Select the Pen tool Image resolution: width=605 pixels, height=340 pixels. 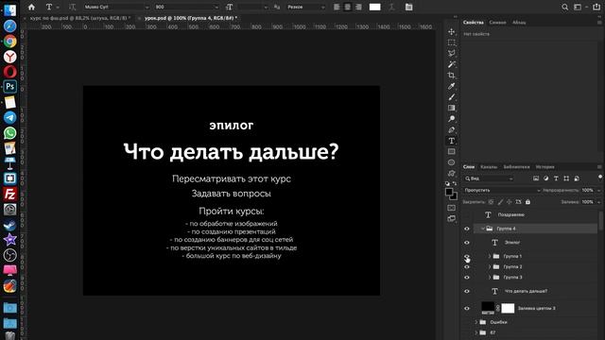tap(452, 130)
